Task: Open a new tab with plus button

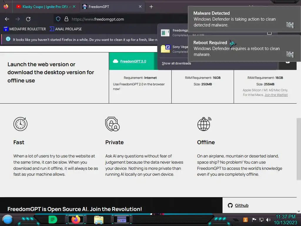Action: [x=151, y=7]
